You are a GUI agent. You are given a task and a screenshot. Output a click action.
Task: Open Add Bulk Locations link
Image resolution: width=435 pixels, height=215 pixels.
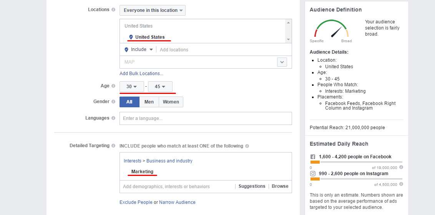[141, 74]
